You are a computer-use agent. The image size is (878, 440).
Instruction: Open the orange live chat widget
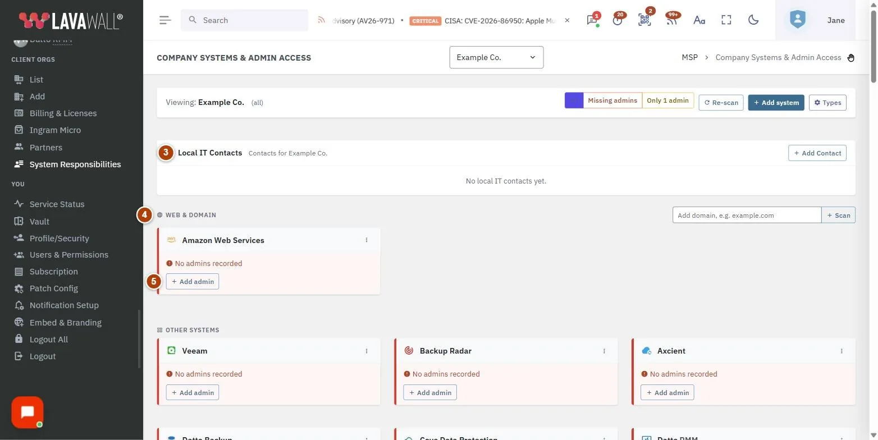point(27,412)
